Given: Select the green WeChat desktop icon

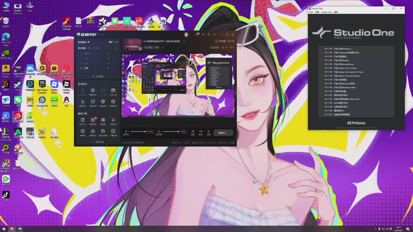Looking at the screenshot, I should [18, 102].
